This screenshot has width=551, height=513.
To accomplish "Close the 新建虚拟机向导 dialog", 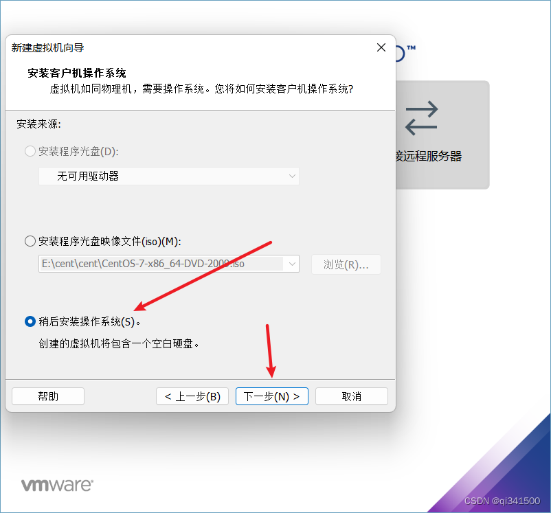I will point(381,47).
